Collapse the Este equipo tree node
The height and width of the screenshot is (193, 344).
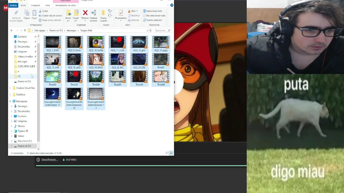click(x=10, y=101)
